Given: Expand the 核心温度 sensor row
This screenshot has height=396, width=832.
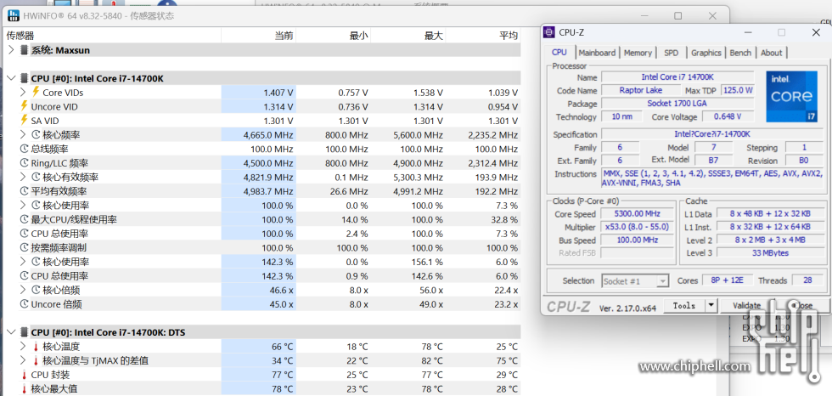Looking at the screenshot, I should pyautogui.click(x=22, y=347).
